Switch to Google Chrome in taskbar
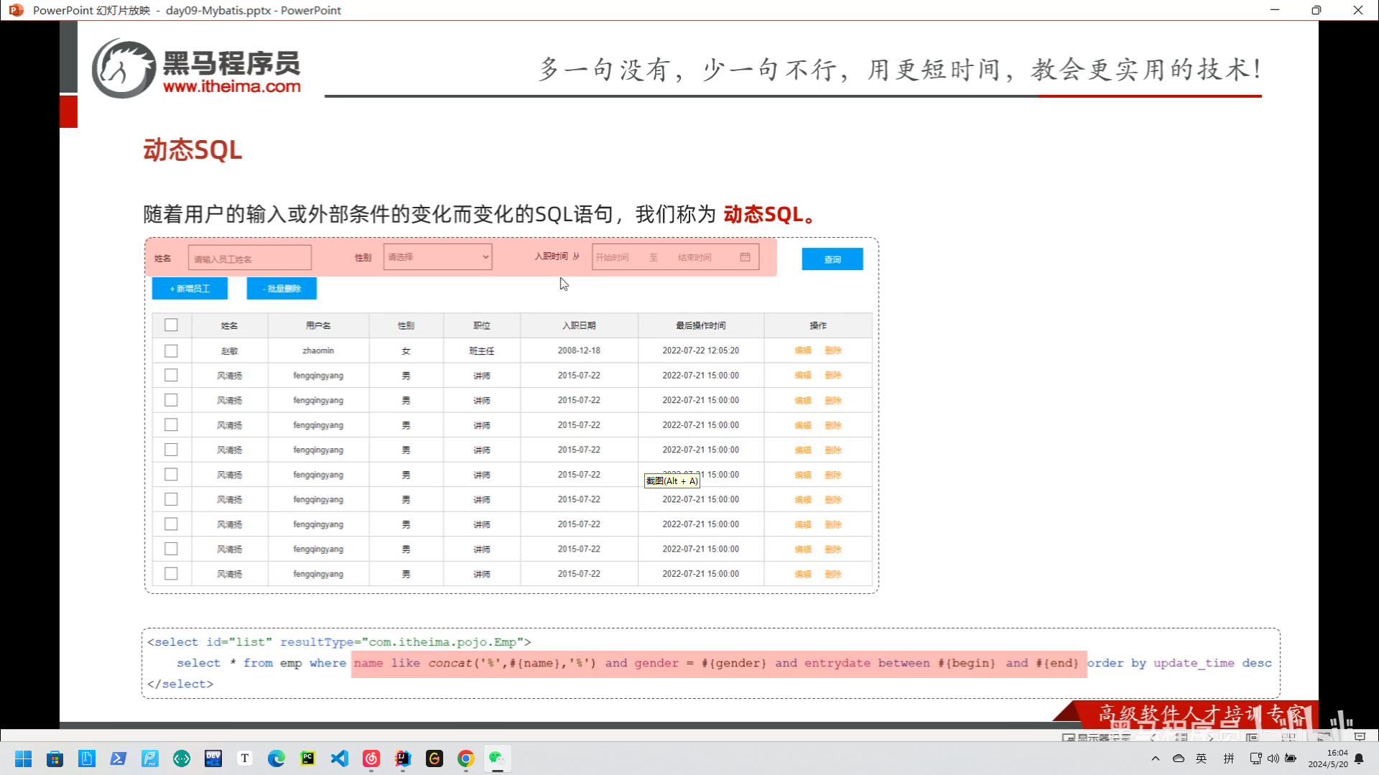 coord(465,758)
